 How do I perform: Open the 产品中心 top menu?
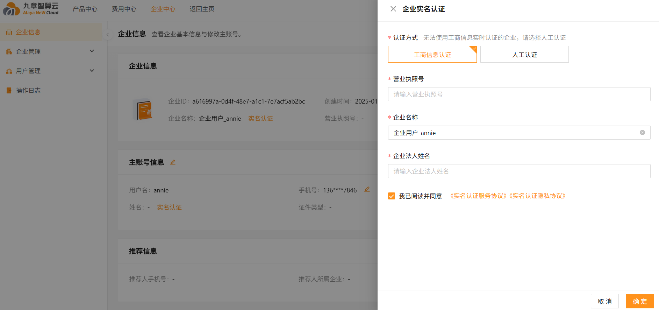click(85, 9)
